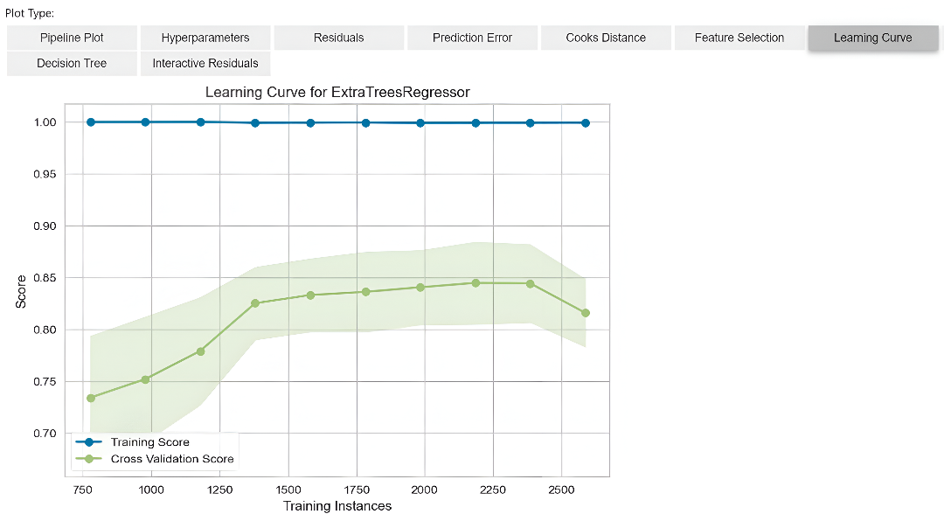Click the leftmost Training Score data point
Screen dimensions: 944x521
tap(91, 122)
